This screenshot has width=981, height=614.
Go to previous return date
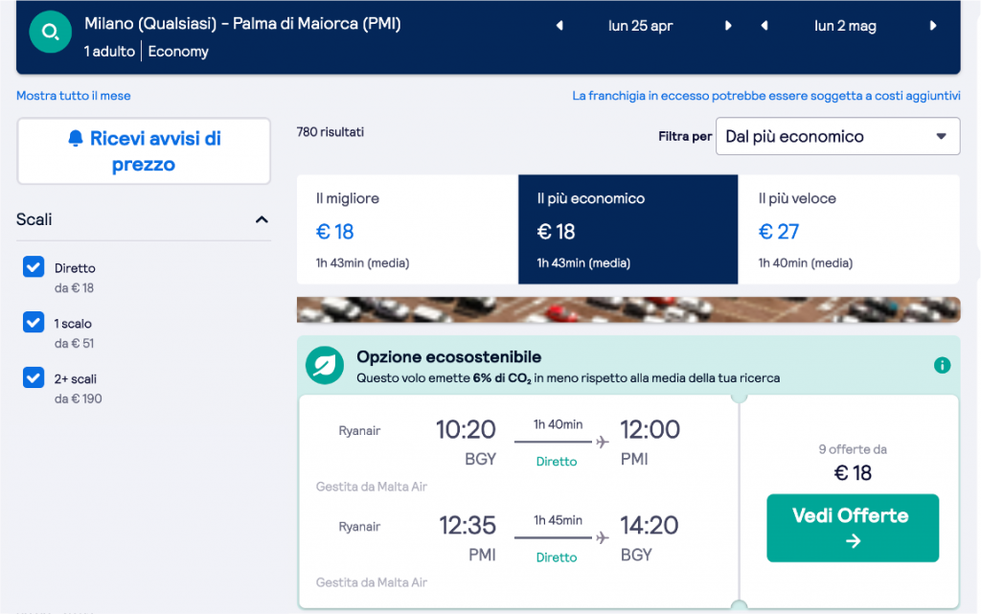pos(764,26)
